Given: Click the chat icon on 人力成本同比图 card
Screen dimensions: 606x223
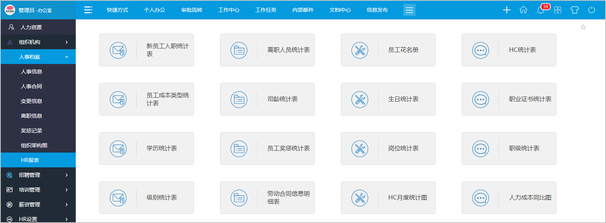Looking at the screenshot, I should click(x=481, y=198).
